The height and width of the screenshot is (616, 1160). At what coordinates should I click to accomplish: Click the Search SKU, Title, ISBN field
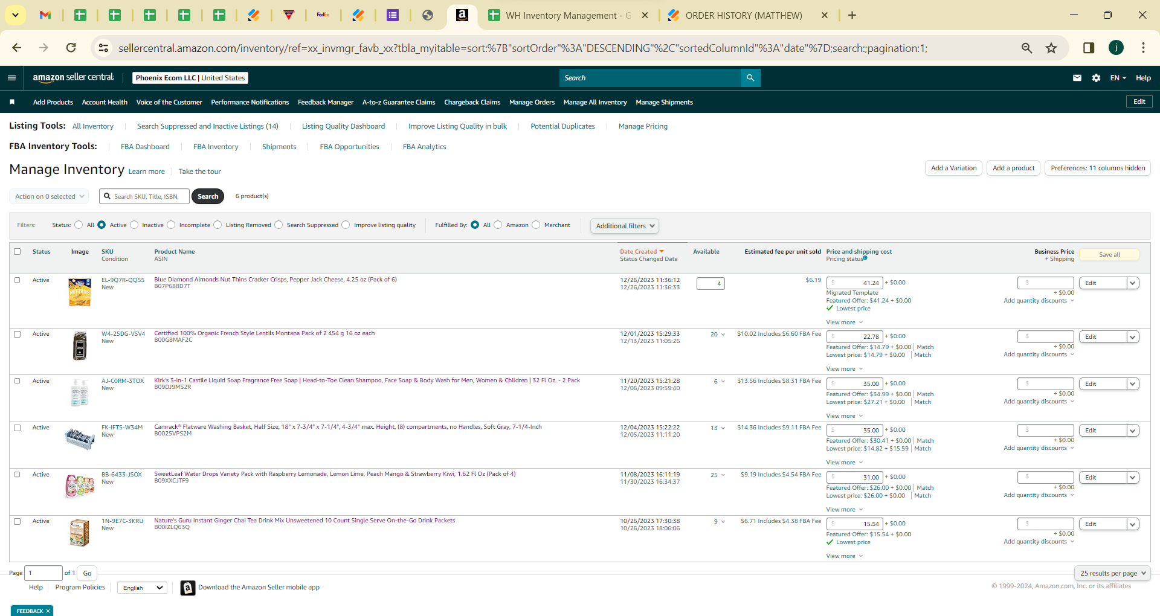[144, 196]
